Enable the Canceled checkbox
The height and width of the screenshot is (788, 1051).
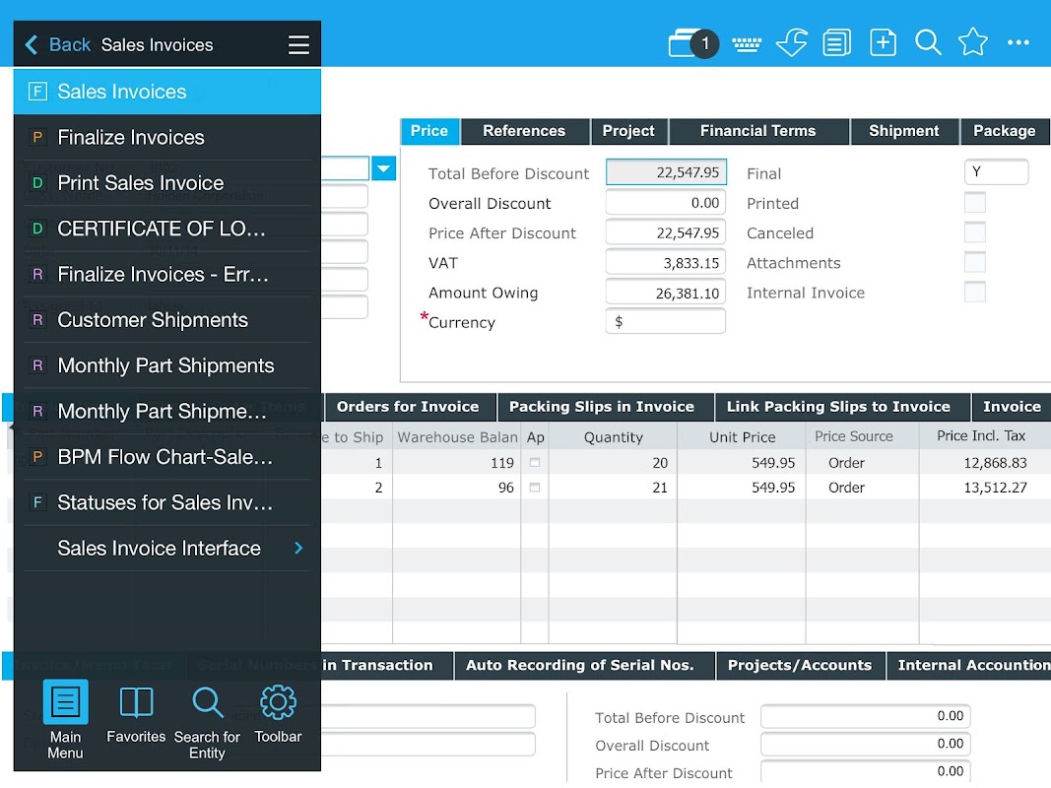(974, 232)
